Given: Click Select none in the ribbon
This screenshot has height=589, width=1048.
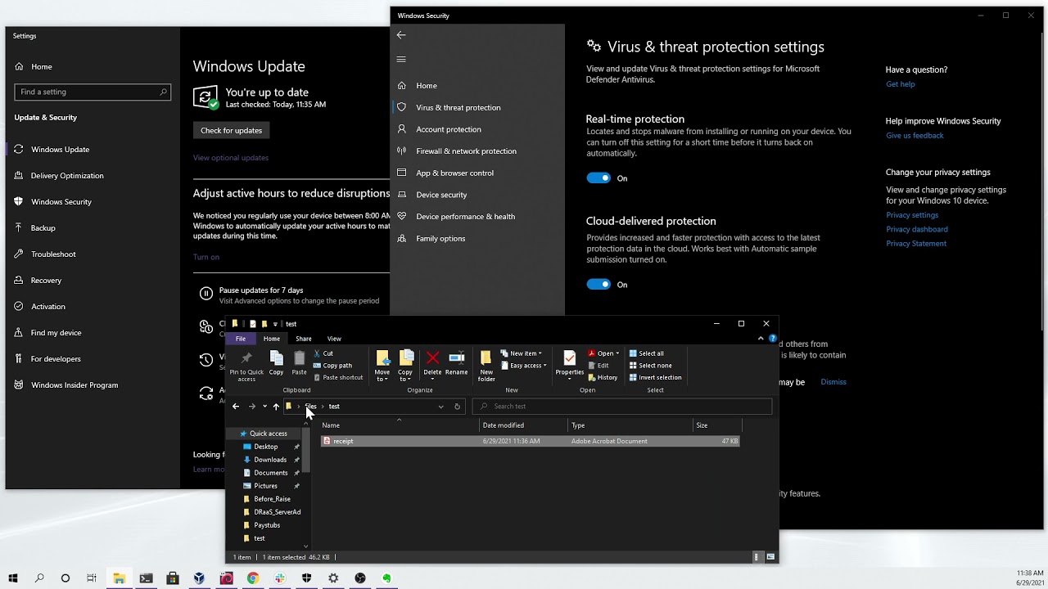Looking at the screenshot, I should coord(650,366).
